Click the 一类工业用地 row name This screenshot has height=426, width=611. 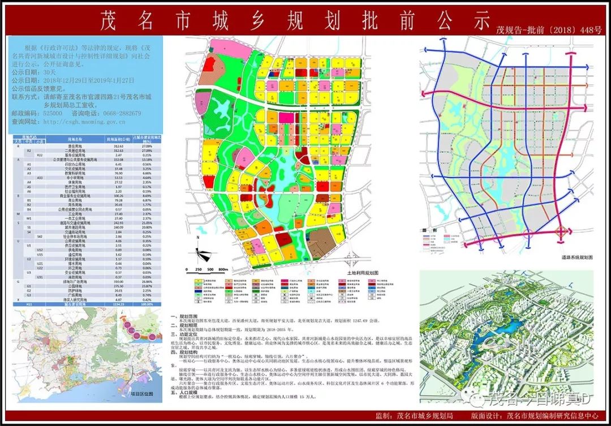(75, 218)
